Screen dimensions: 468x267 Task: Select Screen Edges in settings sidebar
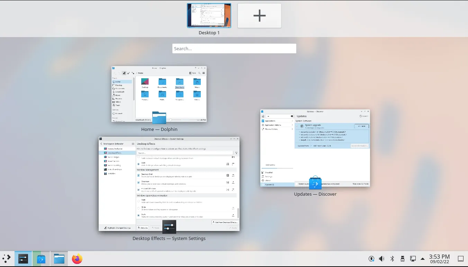tap(114, 157)
